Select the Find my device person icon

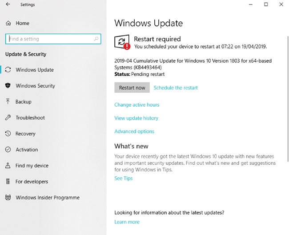8,165
